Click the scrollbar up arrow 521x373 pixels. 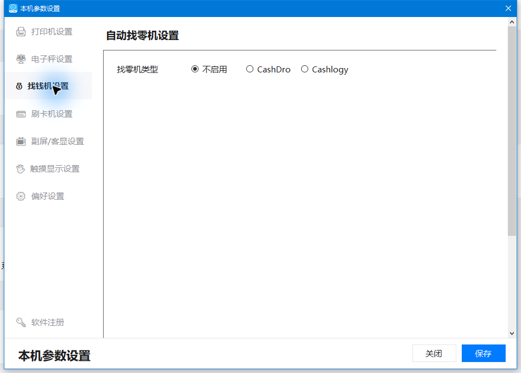click(512, 22)
